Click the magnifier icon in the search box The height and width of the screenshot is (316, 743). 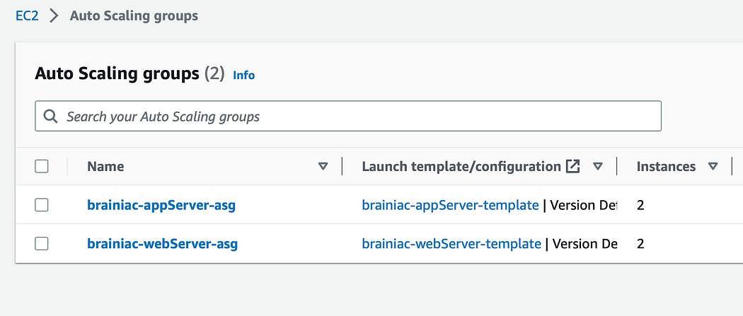pos(50,116)
